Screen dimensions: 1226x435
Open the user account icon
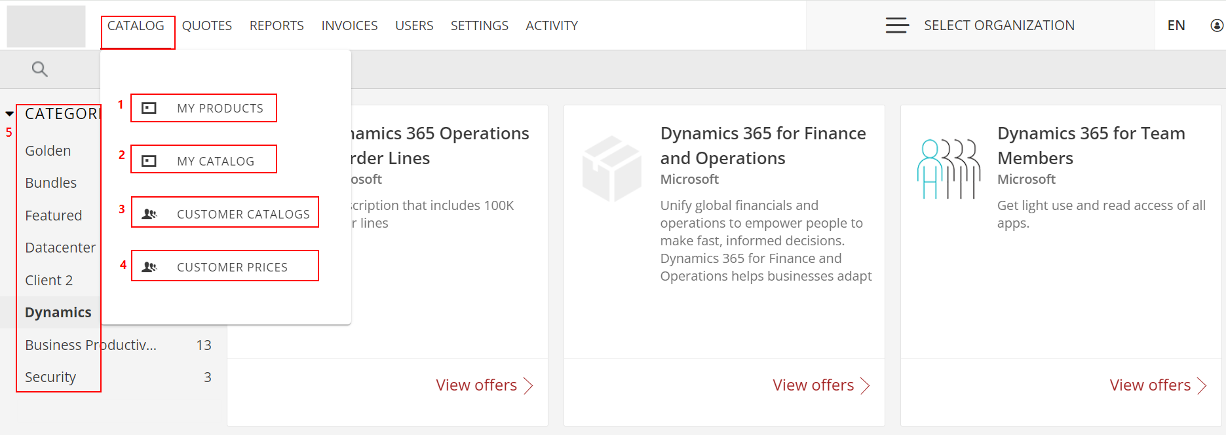[x=1217, y=26]
